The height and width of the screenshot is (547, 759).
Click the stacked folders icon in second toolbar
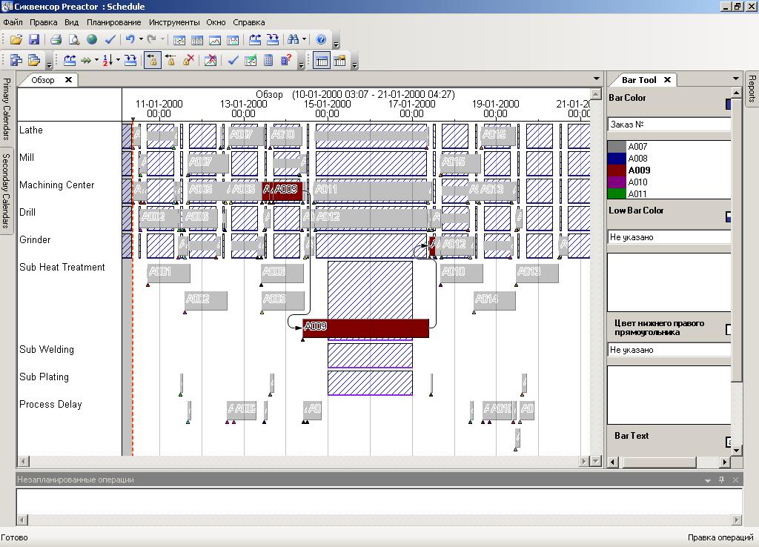point(34,61)
